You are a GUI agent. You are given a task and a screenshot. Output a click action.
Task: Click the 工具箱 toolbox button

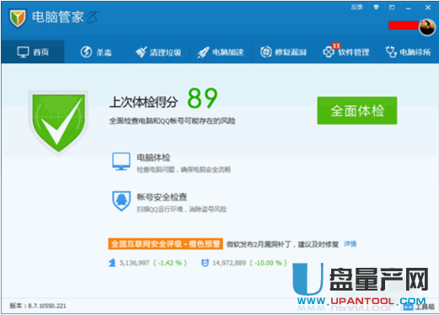point(420,307)
